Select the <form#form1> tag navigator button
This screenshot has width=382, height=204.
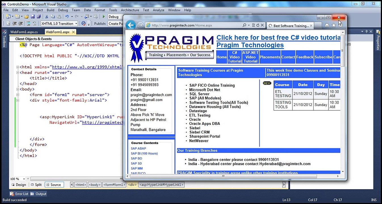coord(114,185)
